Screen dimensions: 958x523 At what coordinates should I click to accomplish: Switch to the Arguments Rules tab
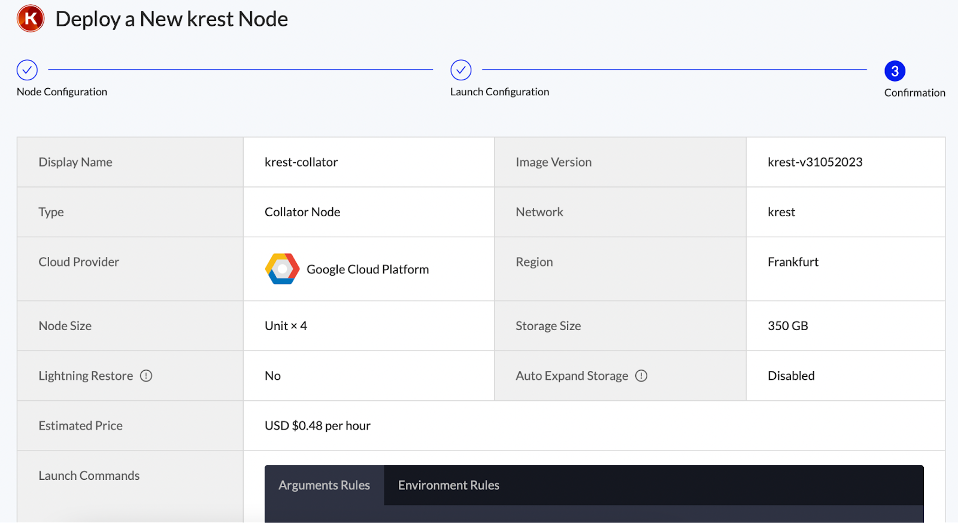click(x=324, y=485)
